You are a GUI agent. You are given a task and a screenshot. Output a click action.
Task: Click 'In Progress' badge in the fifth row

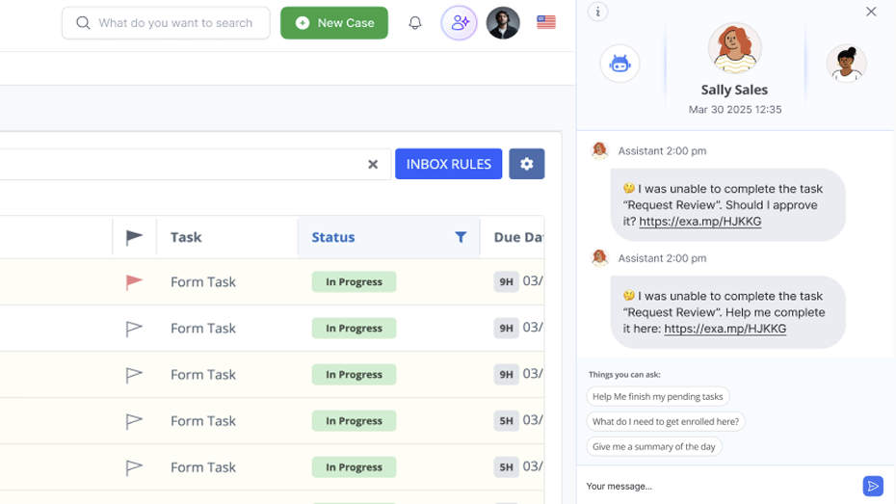click(354, 466)
